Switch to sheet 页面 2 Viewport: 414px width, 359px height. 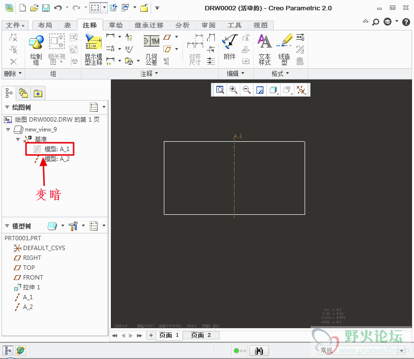pyautogui.click(x=201, y=335)
